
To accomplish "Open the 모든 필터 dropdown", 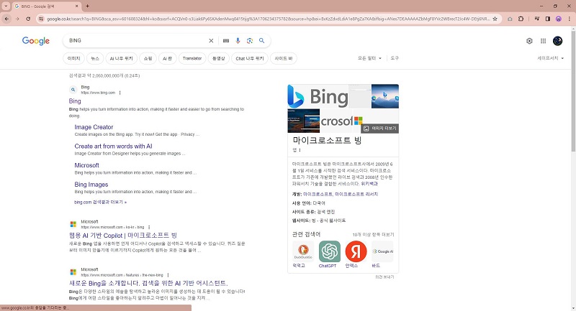I will point(369,58).
